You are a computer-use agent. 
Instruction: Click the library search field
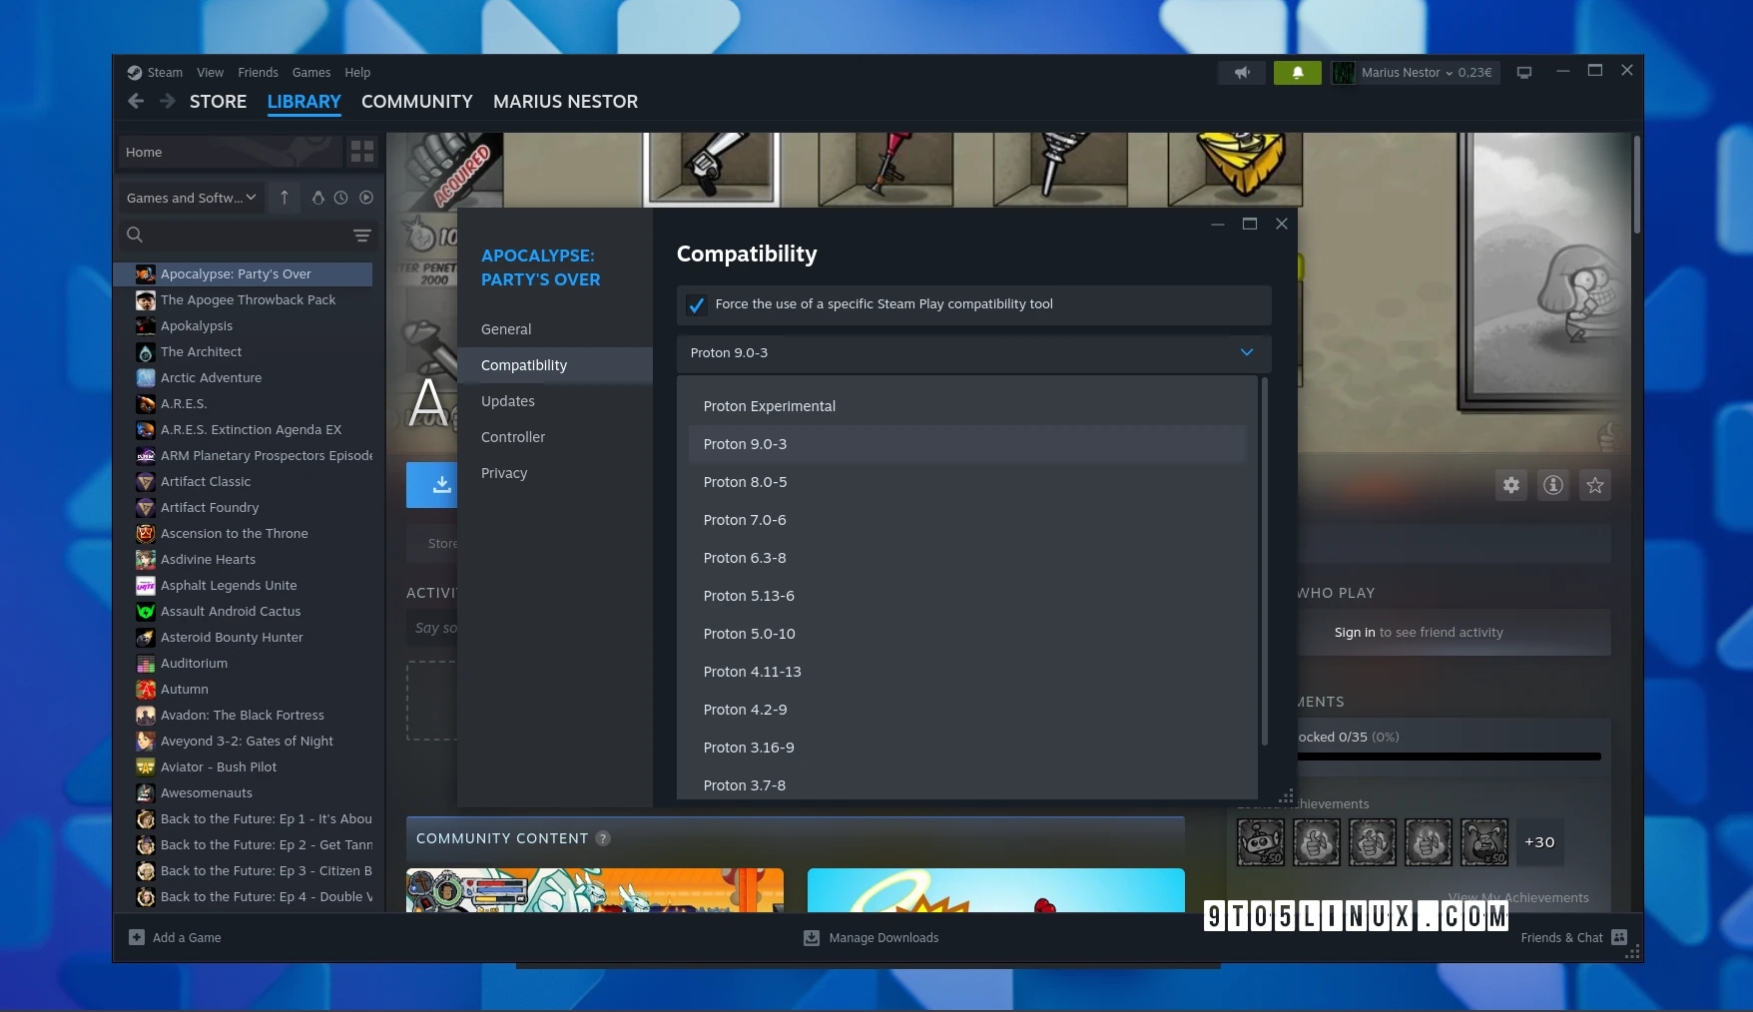pyautogui.click(x=240, y=235)
